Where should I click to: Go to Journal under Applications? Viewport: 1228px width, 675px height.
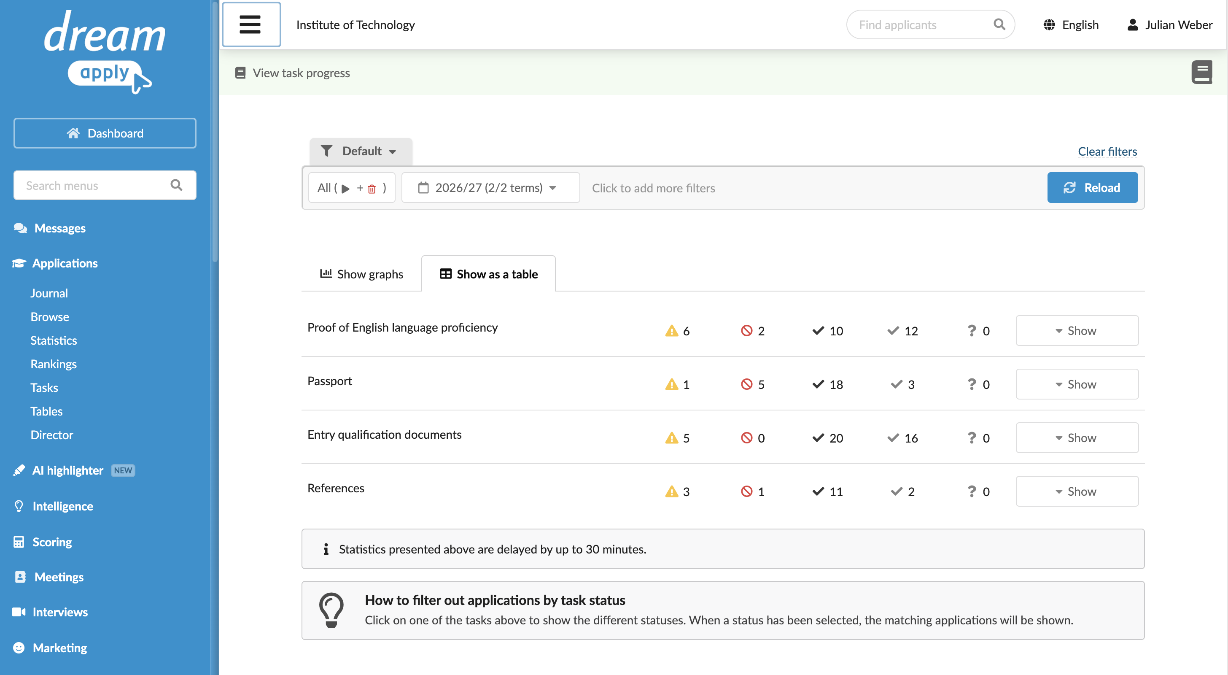[x=49, y=293]
